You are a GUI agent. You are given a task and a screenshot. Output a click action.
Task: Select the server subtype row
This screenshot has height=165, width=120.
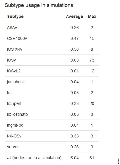coord(52,147)
